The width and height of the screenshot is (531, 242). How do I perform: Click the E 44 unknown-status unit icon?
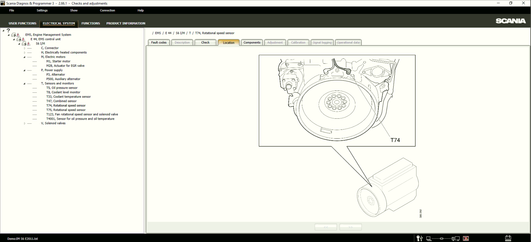pos(19,39)
